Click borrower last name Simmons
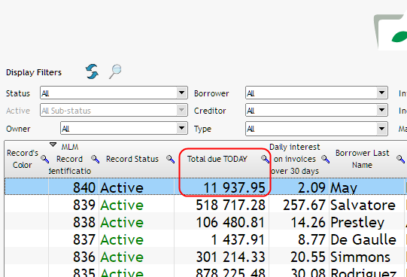 click(x=360, y=257)
